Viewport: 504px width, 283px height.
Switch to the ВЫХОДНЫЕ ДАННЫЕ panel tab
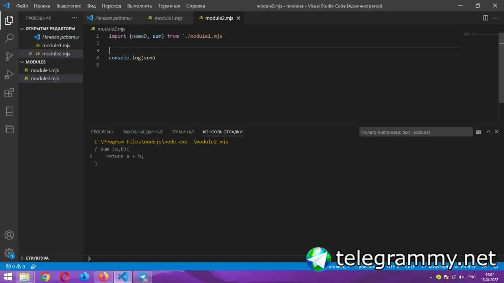(x=143, y=132)
